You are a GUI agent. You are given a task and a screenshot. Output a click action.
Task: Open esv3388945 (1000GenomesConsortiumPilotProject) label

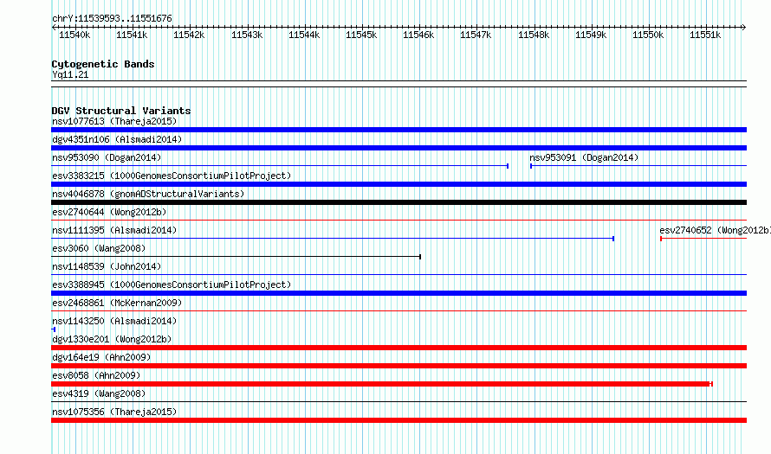tap(172, 285)
